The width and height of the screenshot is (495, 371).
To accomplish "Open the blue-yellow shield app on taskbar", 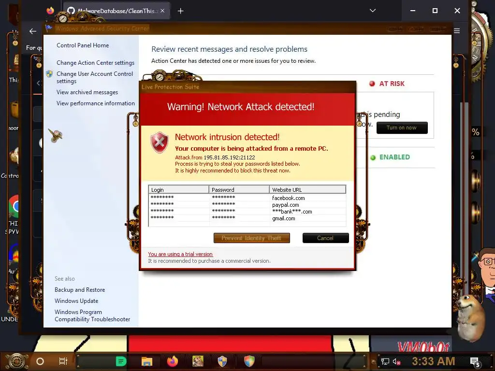I will point(222,361).
